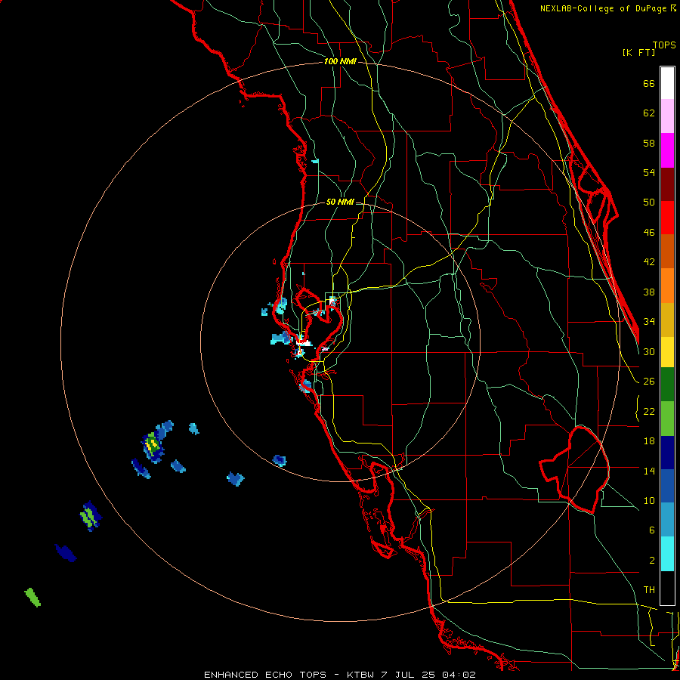Click the light pink legend swatch
Viewport: 680px width, 680px height.
pyautogui.click(x=667, y=116)
